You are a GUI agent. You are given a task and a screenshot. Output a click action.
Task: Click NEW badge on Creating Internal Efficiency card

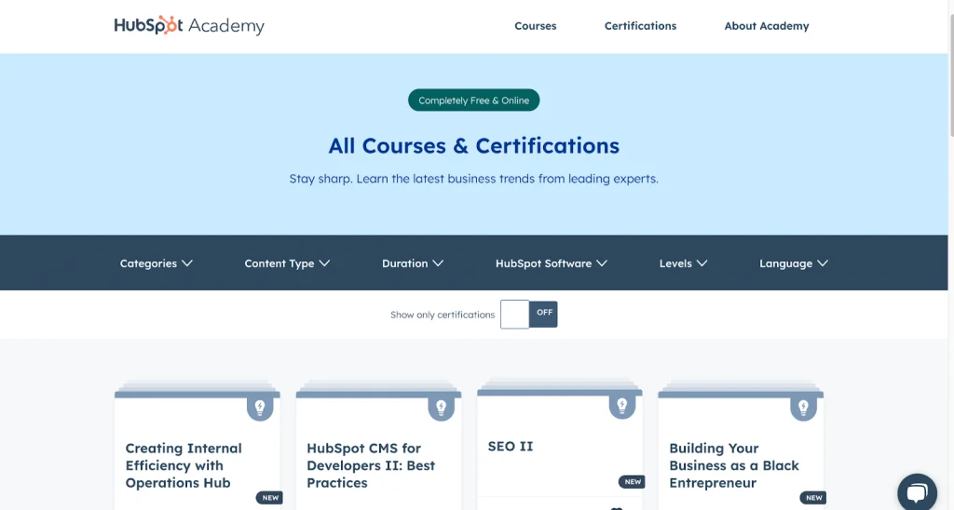tap(269, 497)
